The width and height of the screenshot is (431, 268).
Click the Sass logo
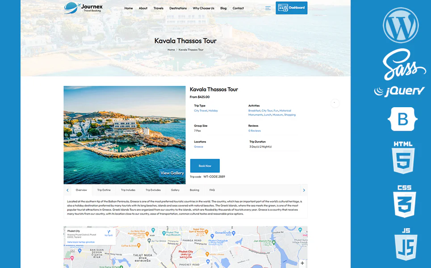coord(403,65)
